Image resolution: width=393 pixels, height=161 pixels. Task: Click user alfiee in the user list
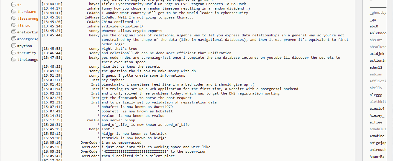376,122
